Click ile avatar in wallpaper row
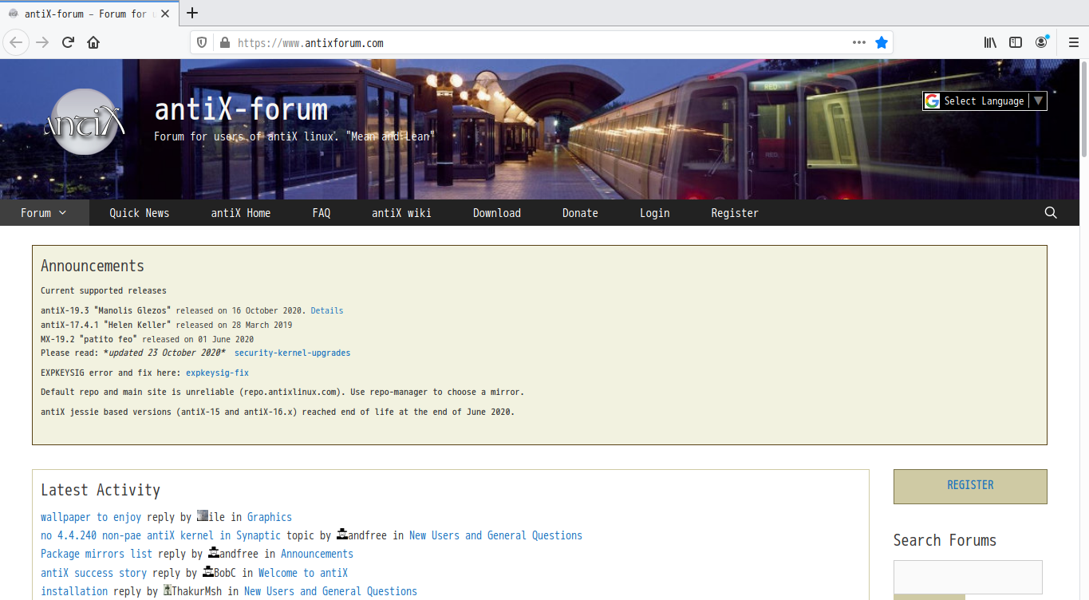The width and height of the screenshot is (1089, 600). [203, 516]
